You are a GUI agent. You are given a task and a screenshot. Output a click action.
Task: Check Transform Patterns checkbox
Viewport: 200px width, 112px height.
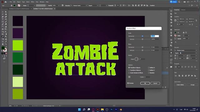[129, 70]
